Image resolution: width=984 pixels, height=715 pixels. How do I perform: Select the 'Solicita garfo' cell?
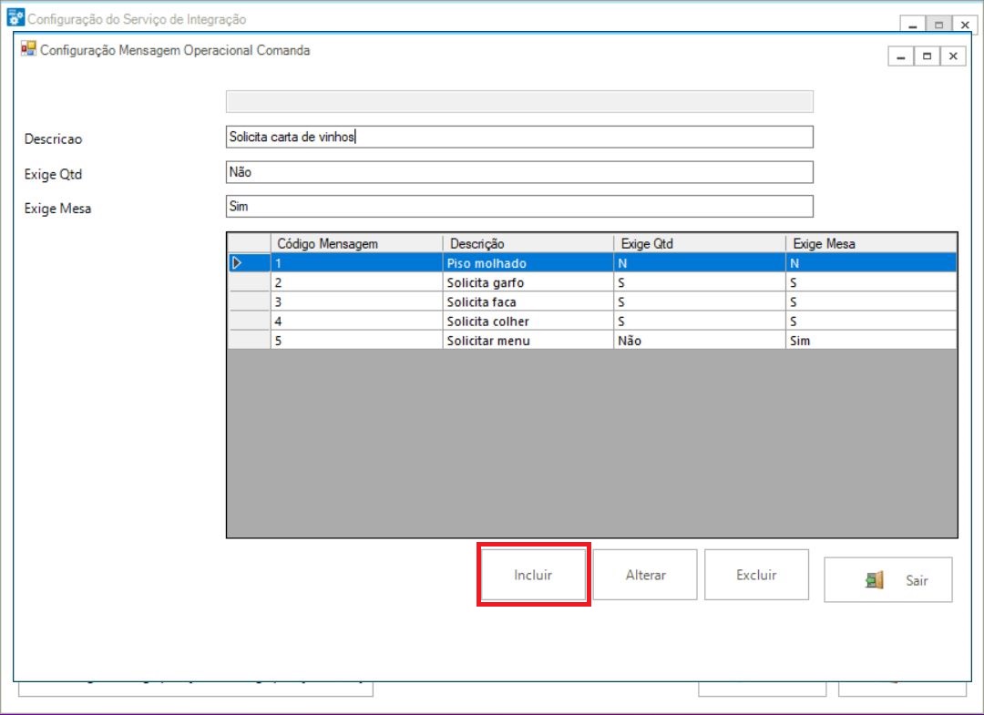(x=528, y=282)
